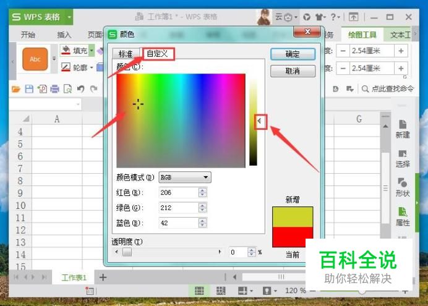
Task: Click the macro record icon in status bar
Action: (89, 291)
